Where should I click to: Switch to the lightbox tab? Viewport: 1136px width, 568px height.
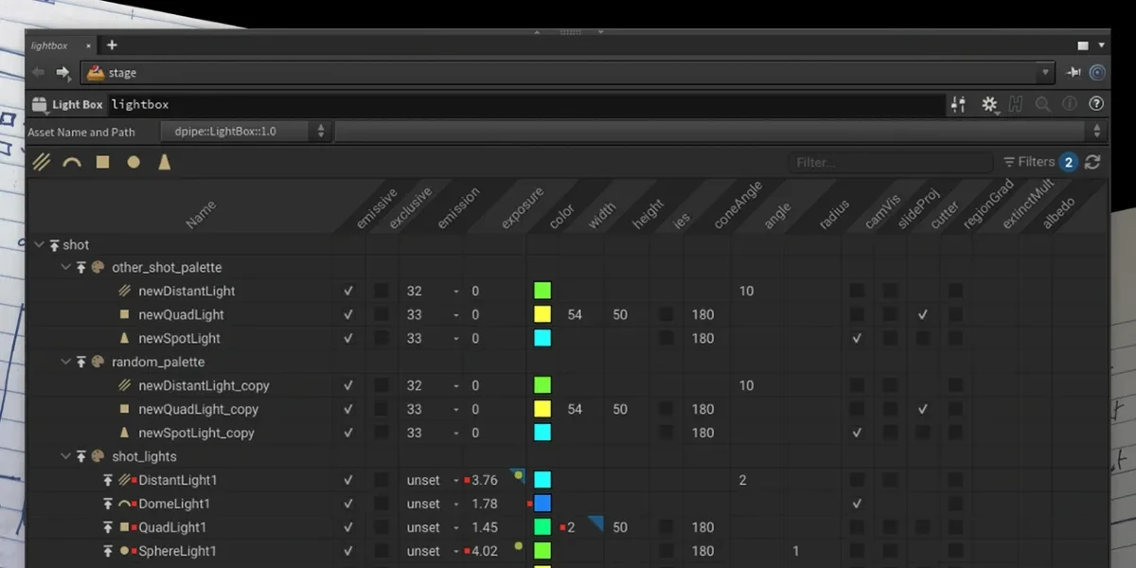click(x=47, y=44)
